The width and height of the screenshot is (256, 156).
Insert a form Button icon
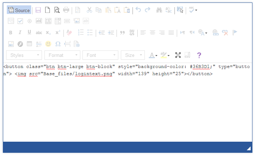(67, 21)
